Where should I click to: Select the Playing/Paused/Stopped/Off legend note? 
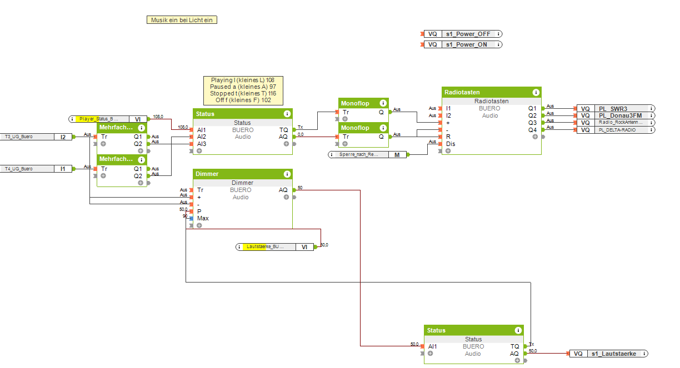tap(243, 90)
